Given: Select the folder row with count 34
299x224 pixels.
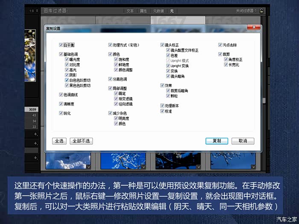Looking at the screenshot, I should click(32, 121).
